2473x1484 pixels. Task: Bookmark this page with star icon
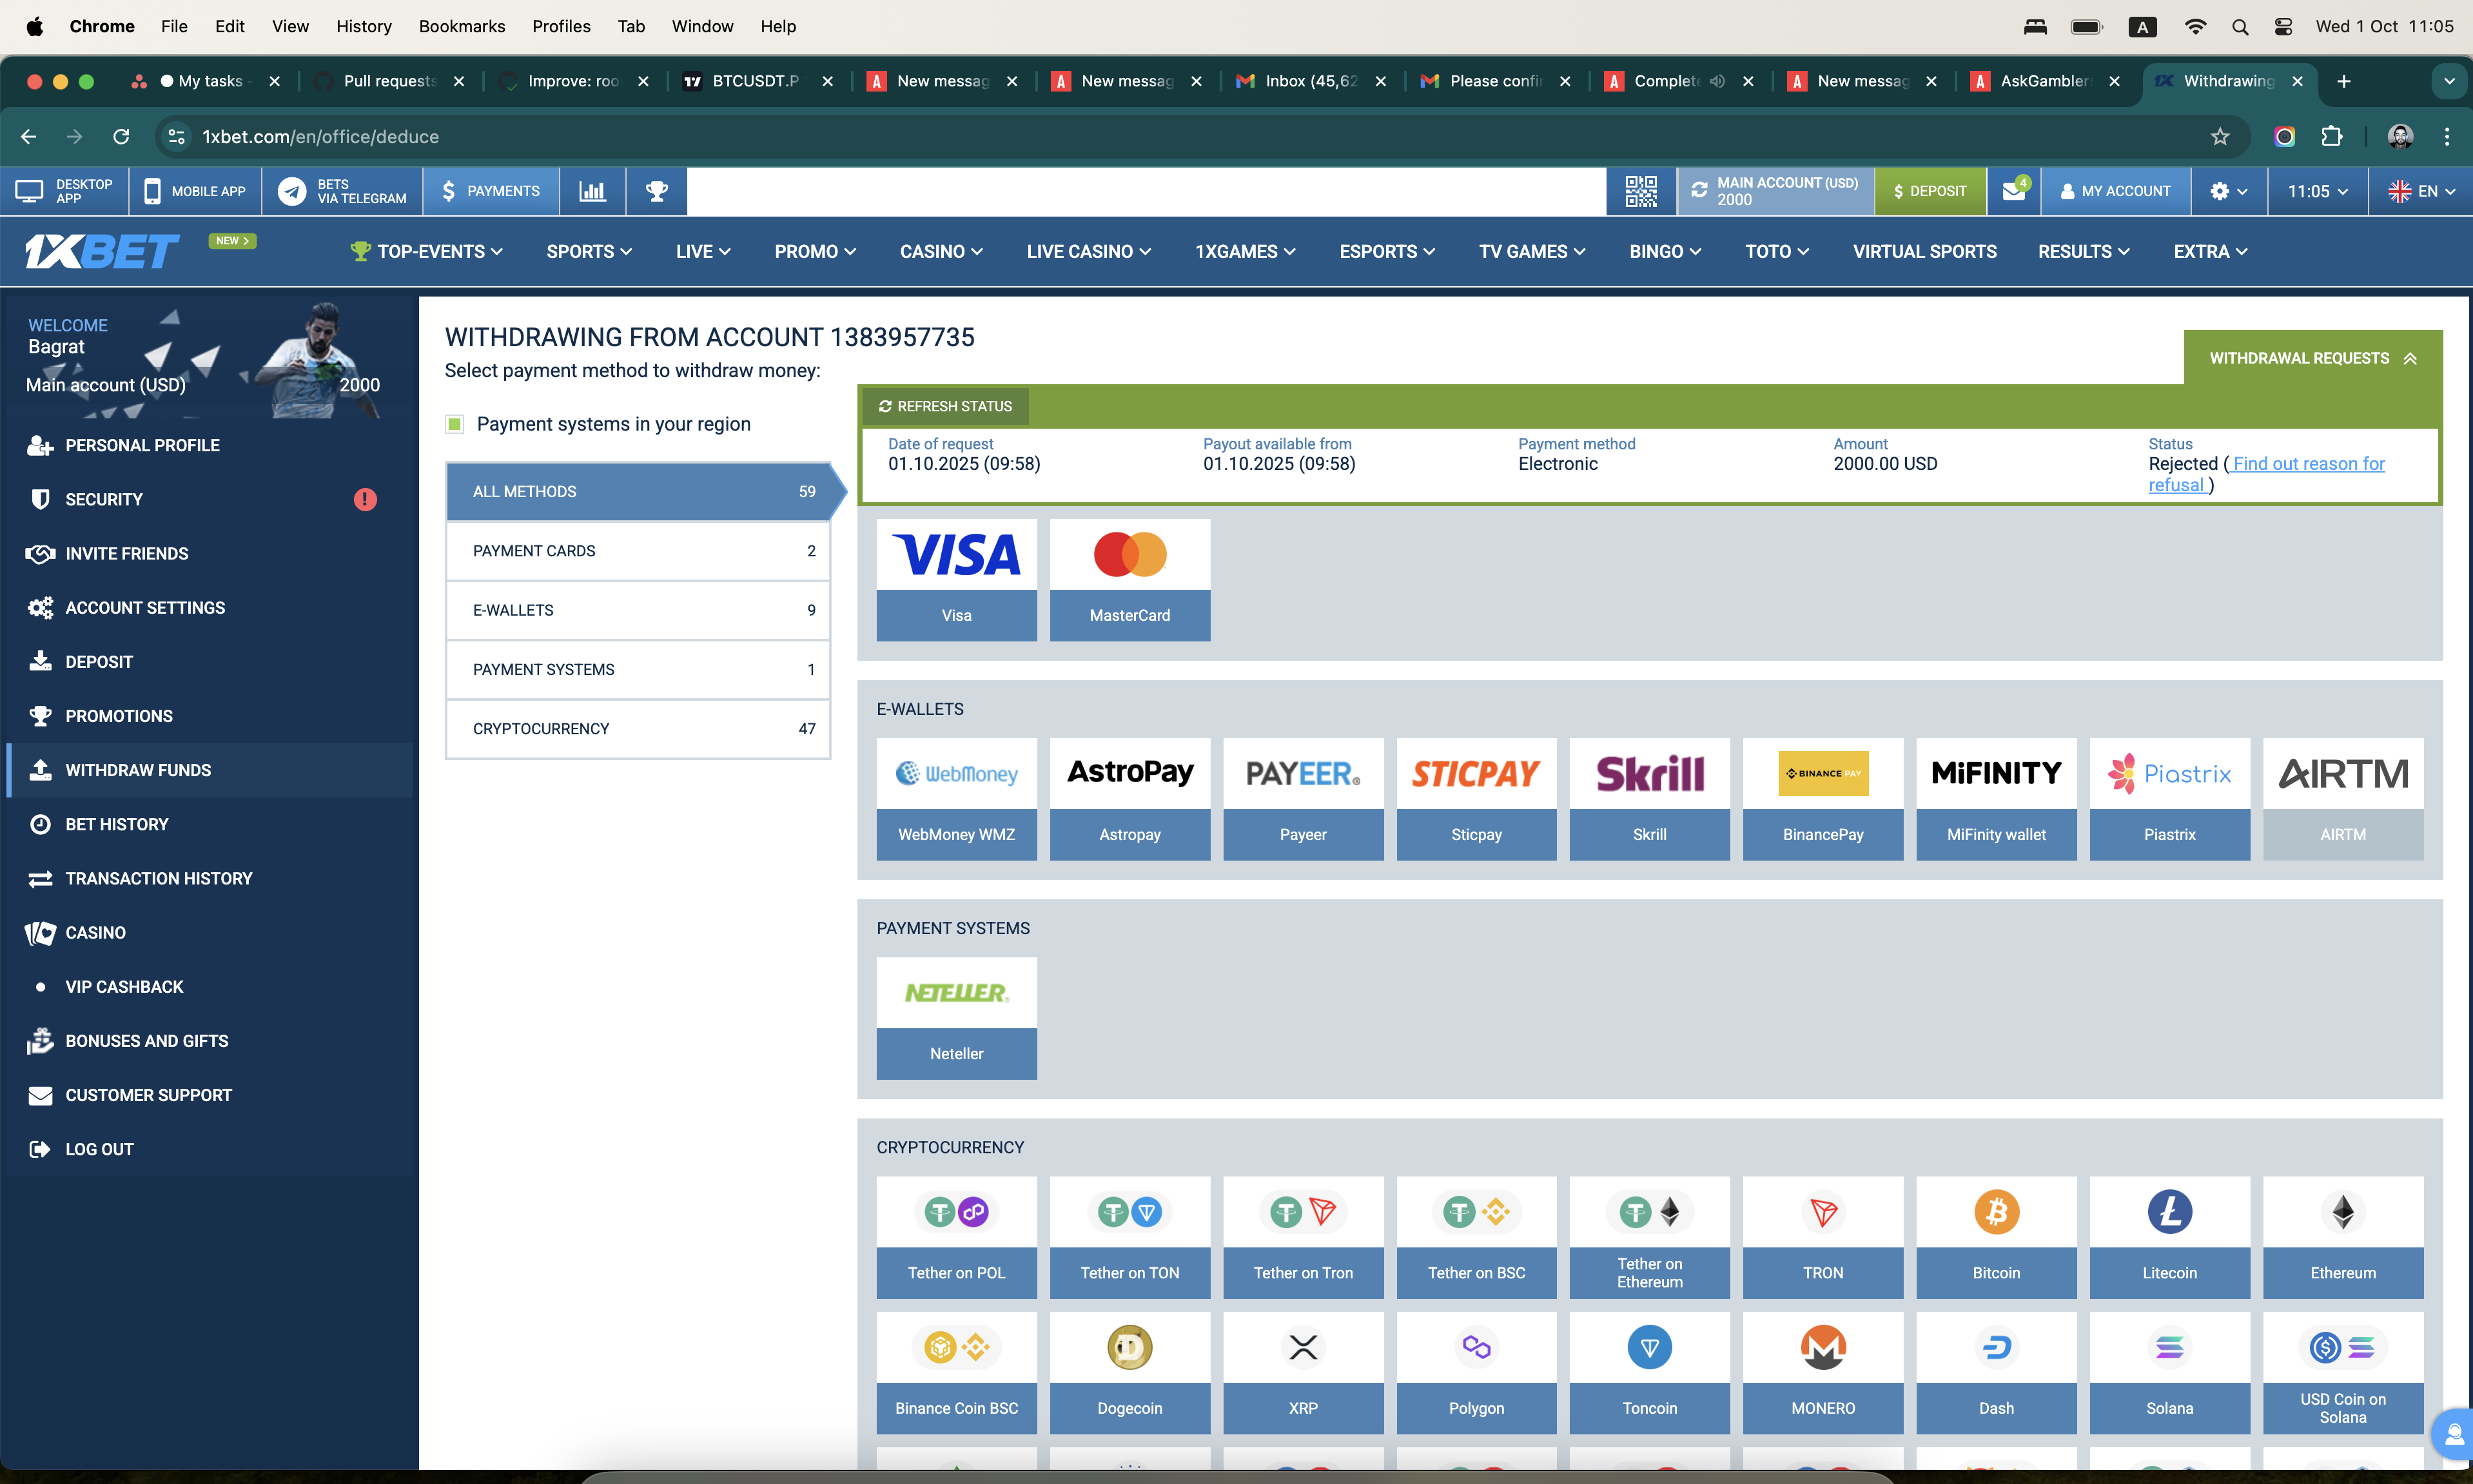(x=2219, y=137)
